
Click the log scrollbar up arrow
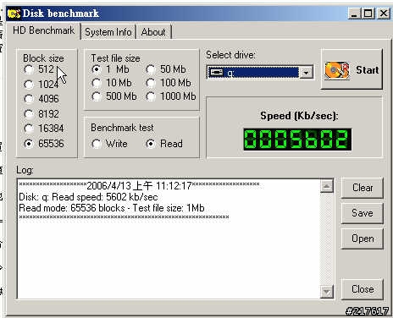tap(327, 186)
